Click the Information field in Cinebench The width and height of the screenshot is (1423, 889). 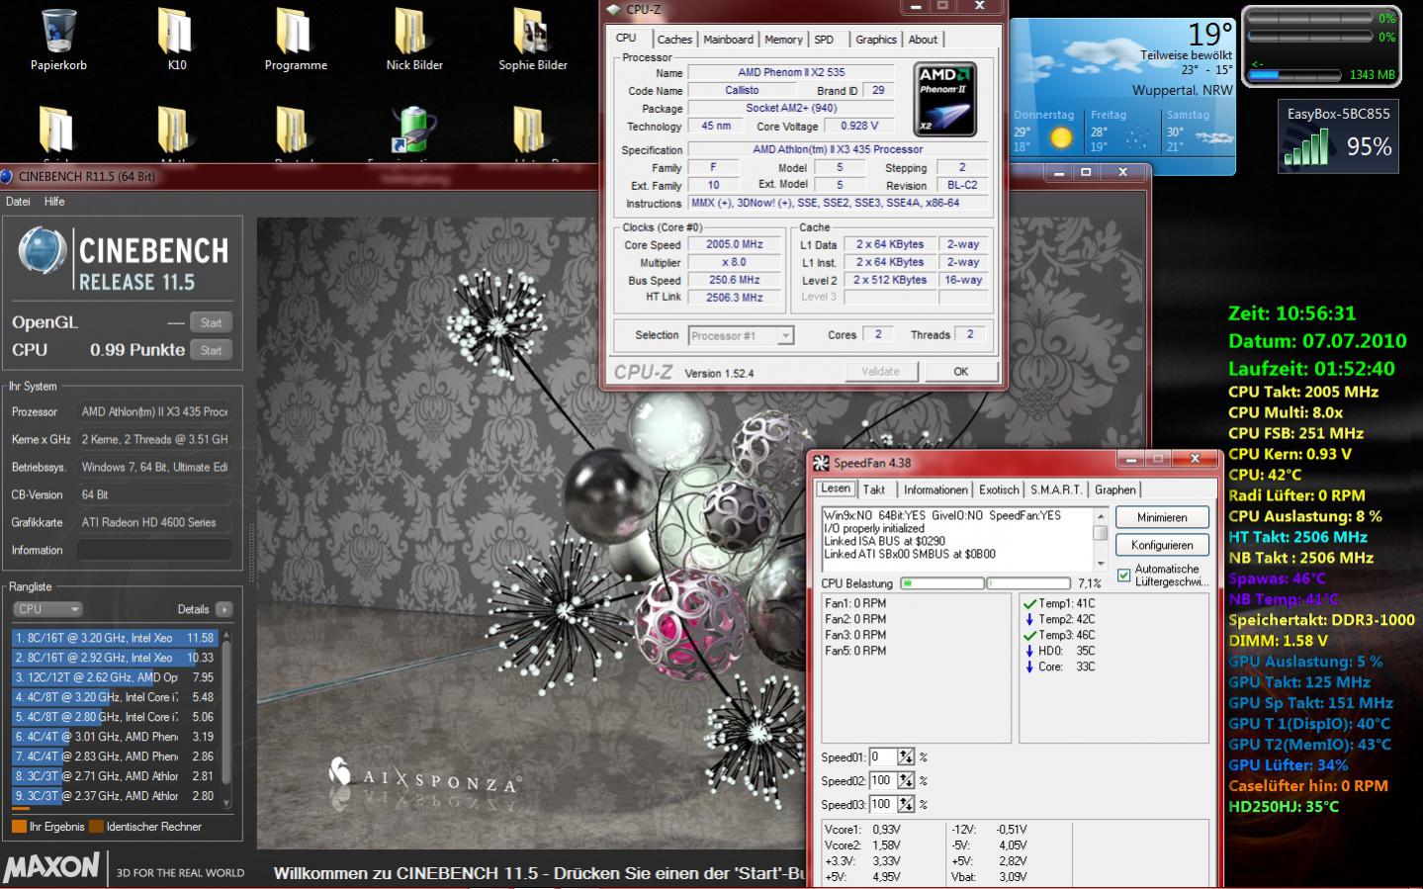pos(154,550)
